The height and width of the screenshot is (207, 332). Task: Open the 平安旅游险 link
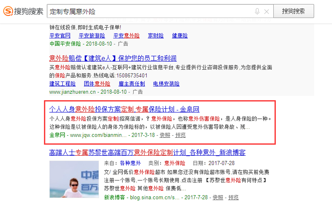(92, 35)
